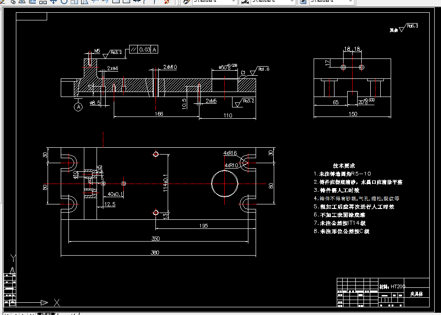Select the Ra6.3 roughness note
The image size is (441, 315).
click(404, 28)
